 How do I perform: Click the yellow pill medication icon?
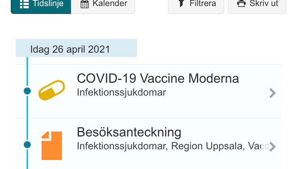pyautogui.click(x=52, y=90)
